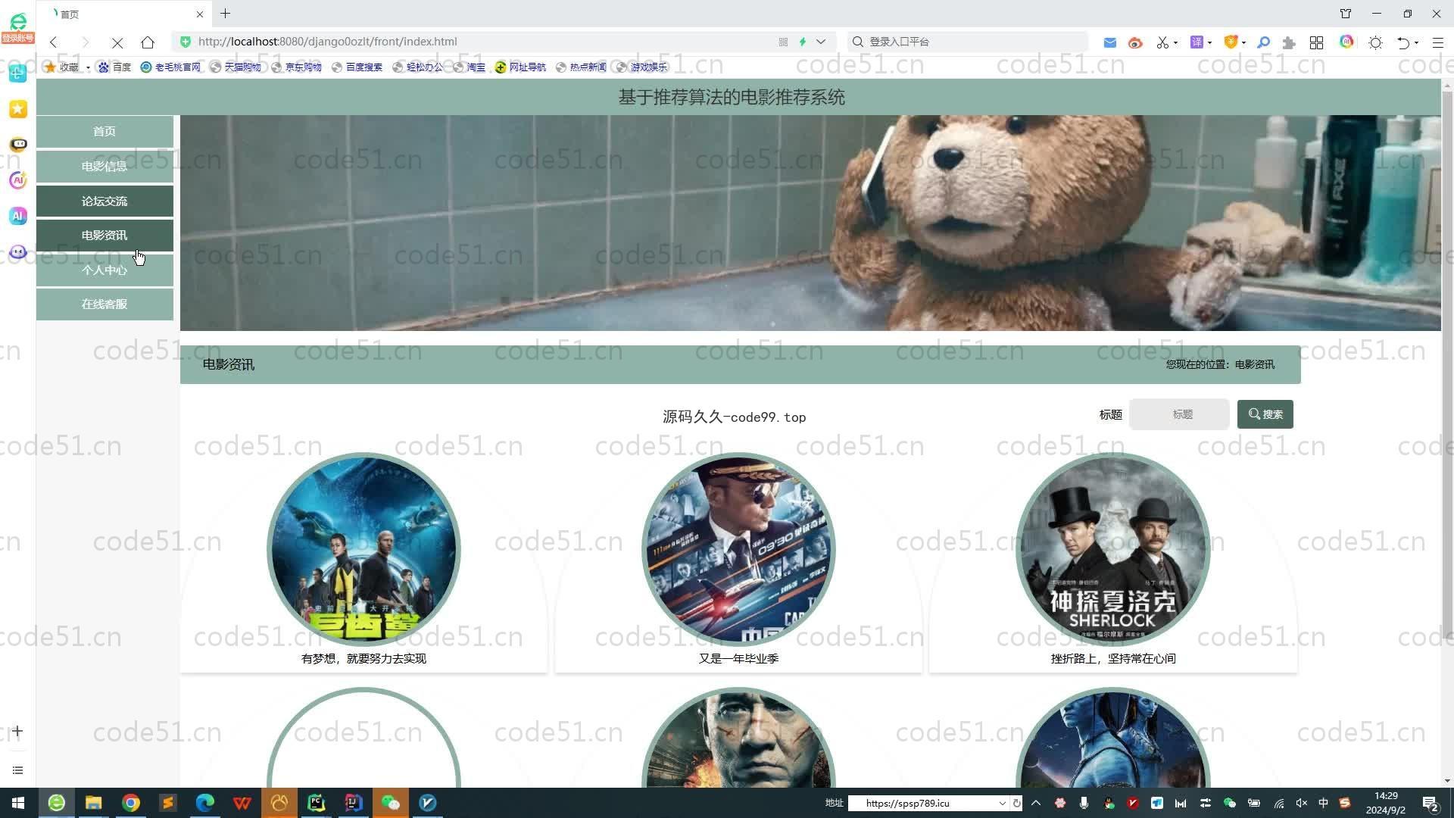This screenshot has height=818, width=1454.
Task: Select 电影信息 in the side menu
Action: [105, 167]
